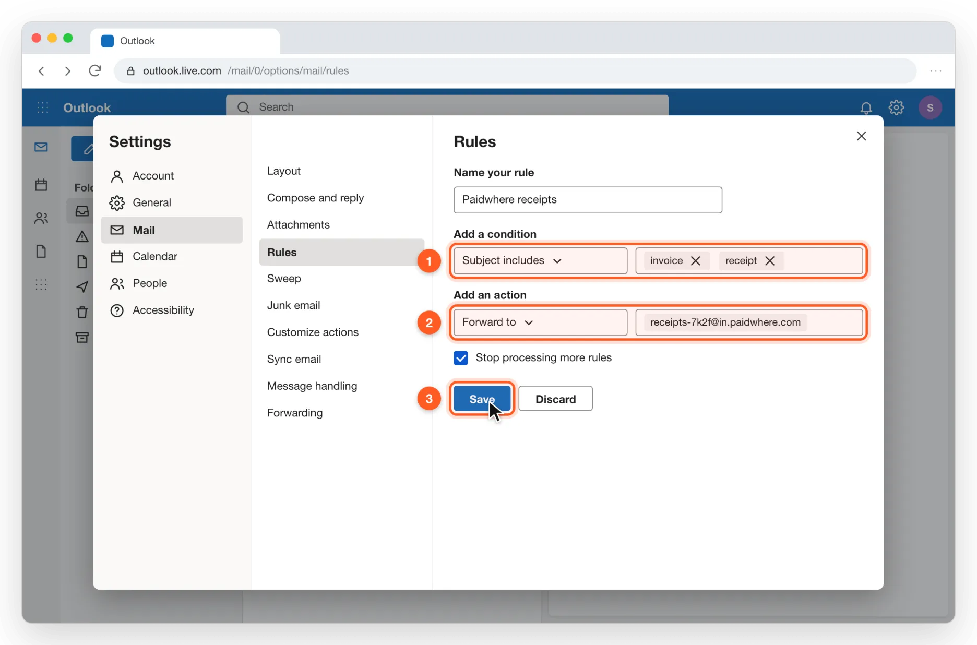The height and width of the screenshot is (645, 977).
Task: Click the Outlook search box
Action: (x=447, y=106)
